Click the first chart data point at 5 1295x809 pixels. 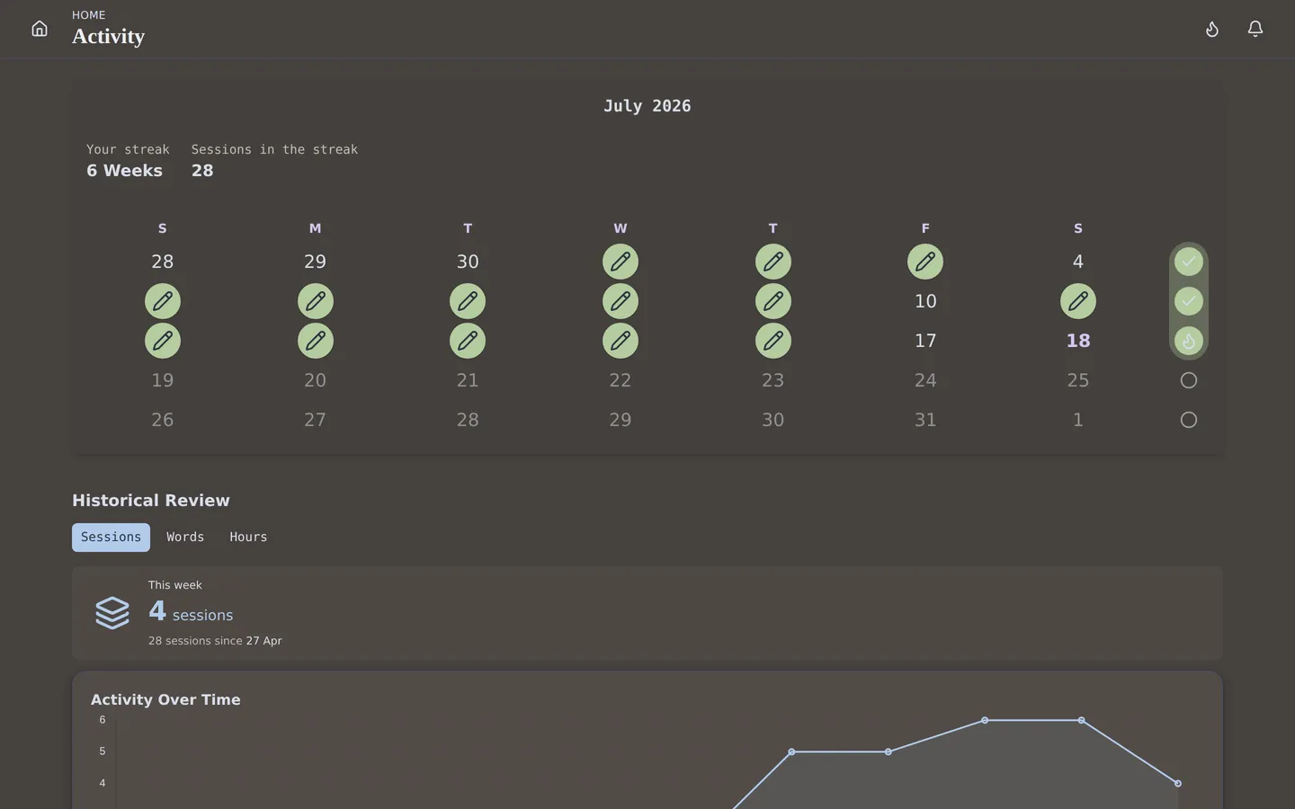pos(791,751)
